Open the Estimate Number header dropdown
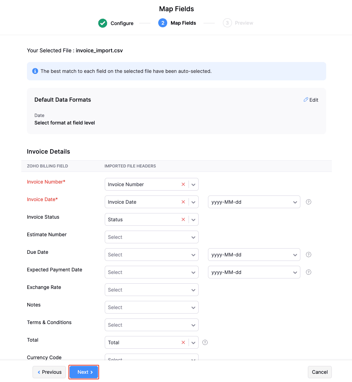 pyautogui.click(x=151, y=237)
